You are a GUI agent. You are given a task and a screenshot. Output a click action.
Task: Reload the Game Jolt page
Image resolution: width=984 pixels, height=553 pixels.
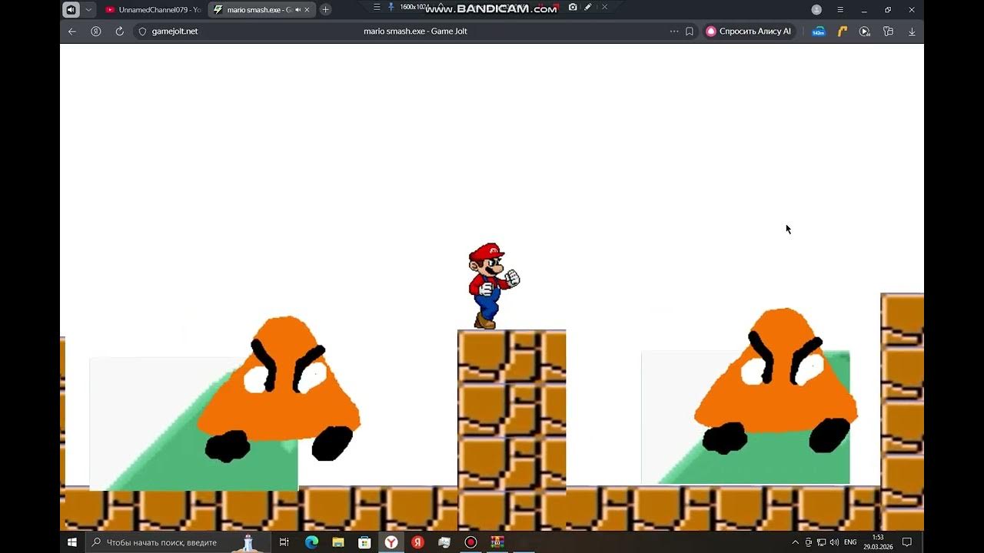click(119, 31)
